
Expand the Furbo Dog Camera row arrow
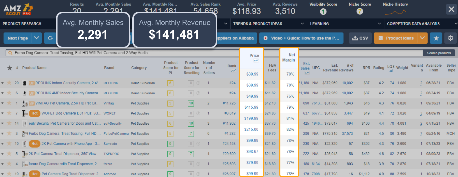click(x=2, y=134)
